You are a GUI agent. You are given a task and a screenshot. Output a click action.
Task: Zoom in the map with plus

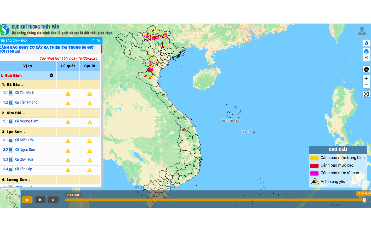366,78
